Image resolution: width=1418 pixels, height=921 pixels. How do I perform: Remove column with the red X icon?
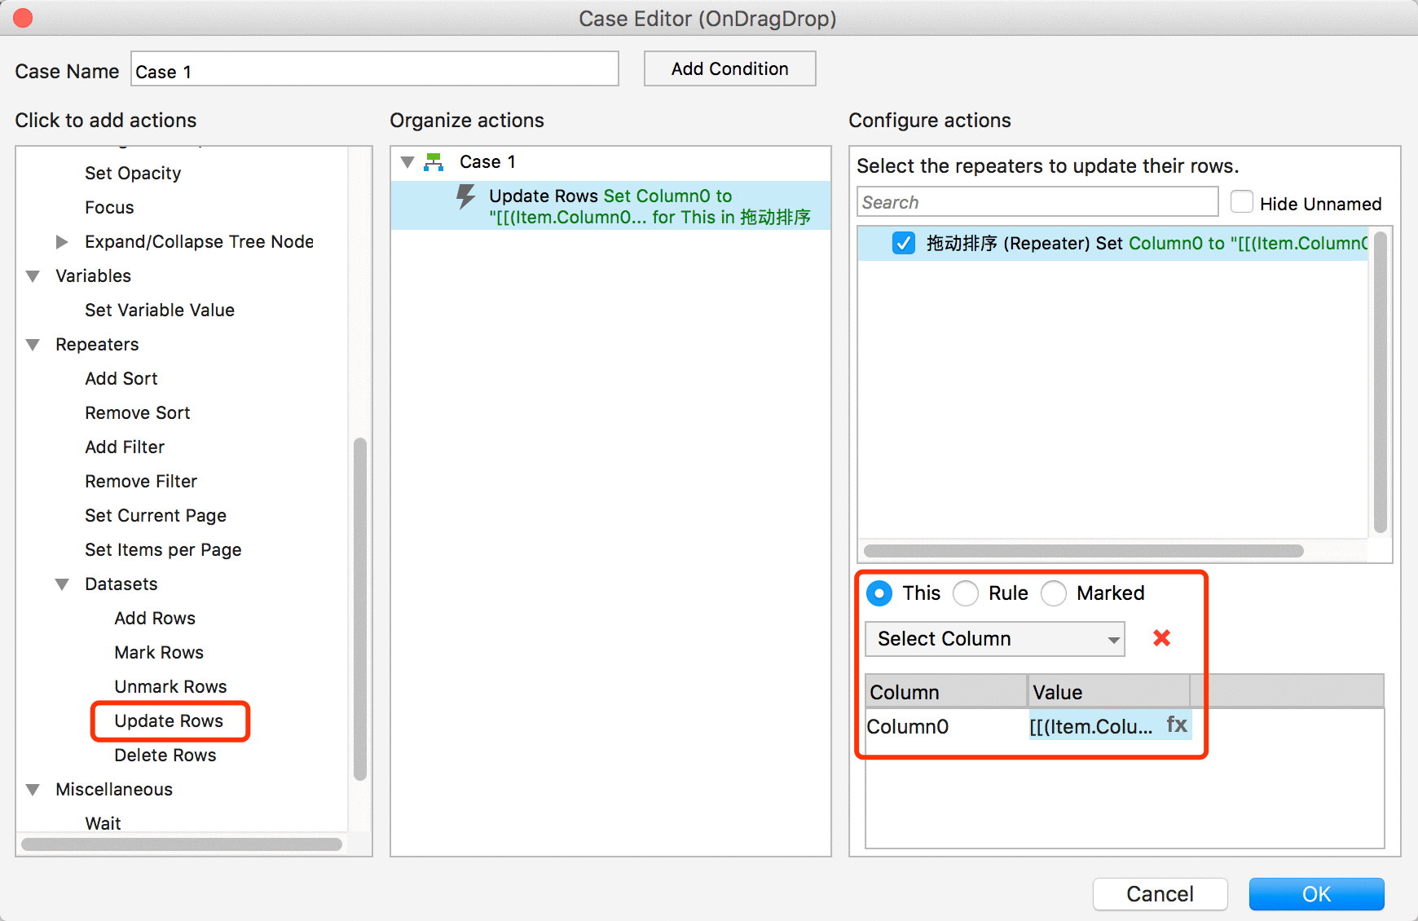click(x=1162, y=638)
